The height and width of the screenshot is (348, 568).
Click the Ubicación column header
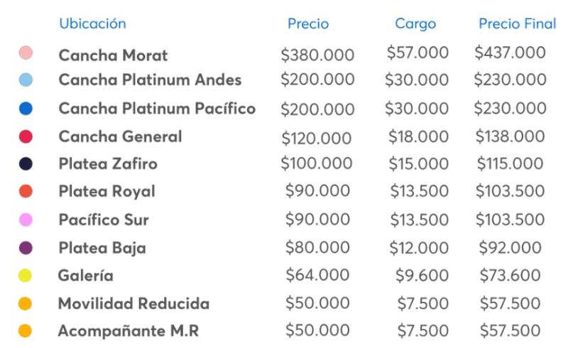point(92,23)
